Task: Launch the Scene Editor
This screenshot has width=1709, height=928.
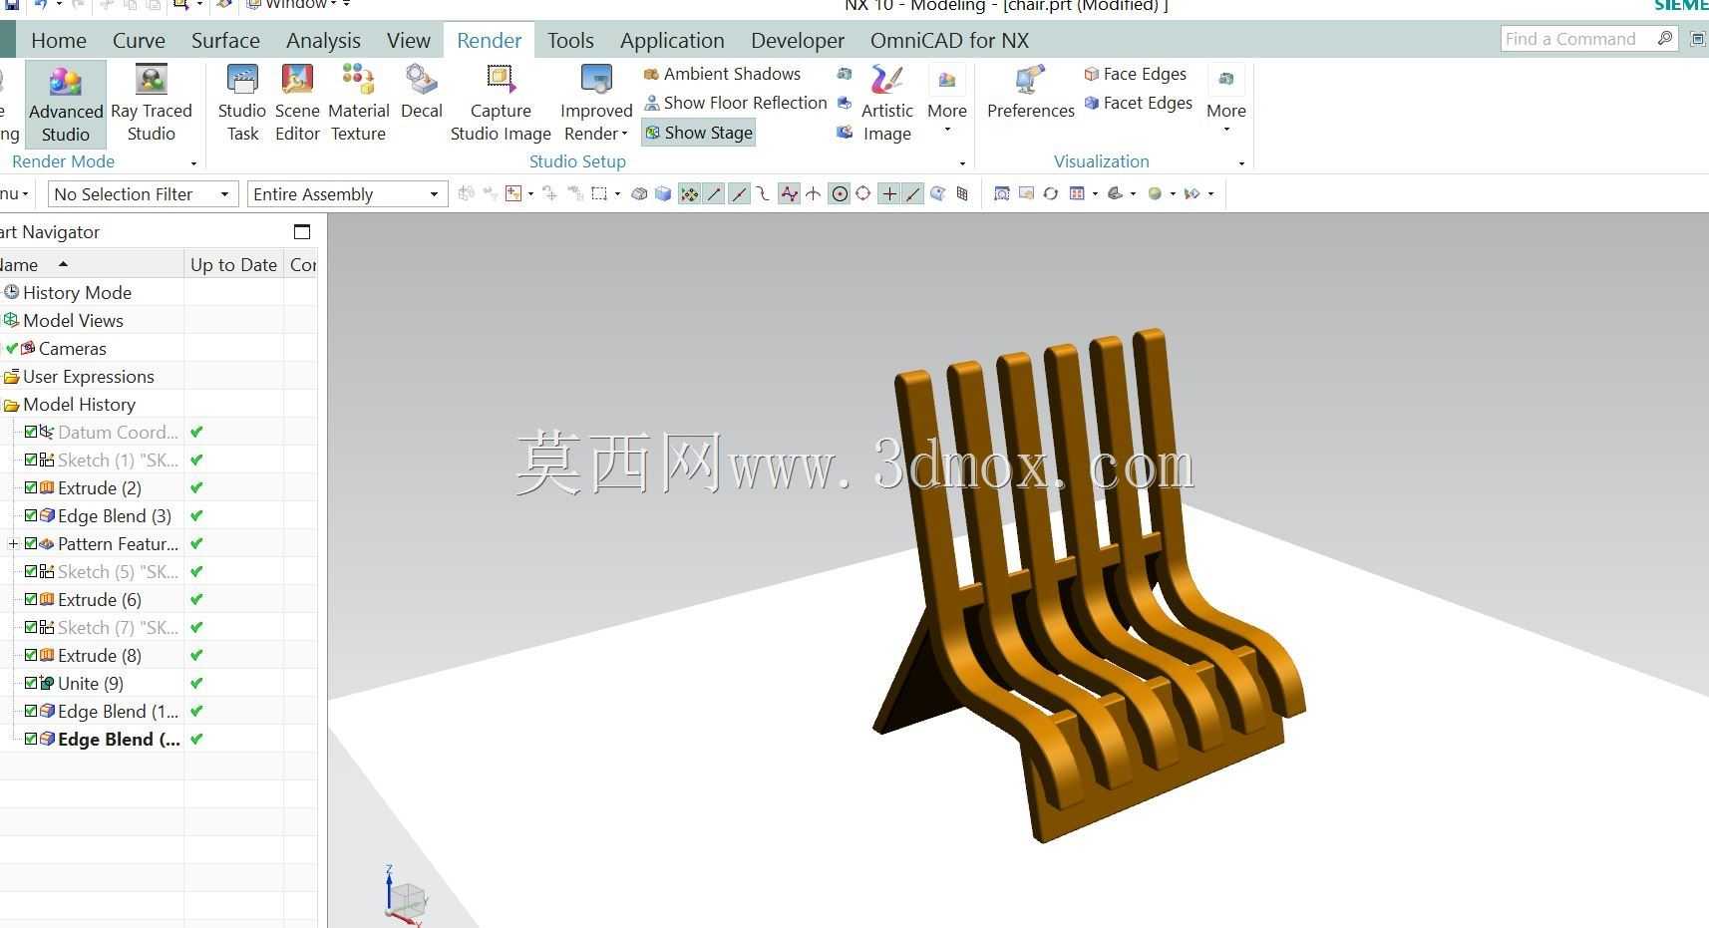Action: pos(297,104)
